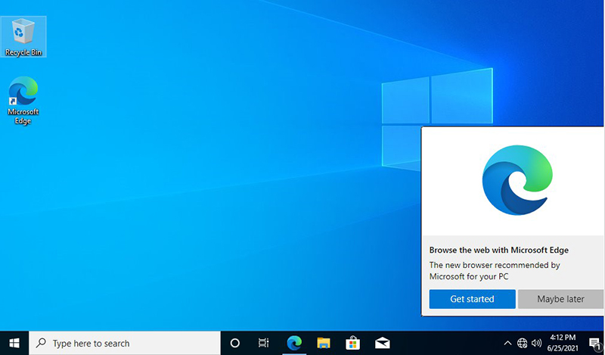
Task: Open the Mail app from the taskbar
Action: point(382,343)
